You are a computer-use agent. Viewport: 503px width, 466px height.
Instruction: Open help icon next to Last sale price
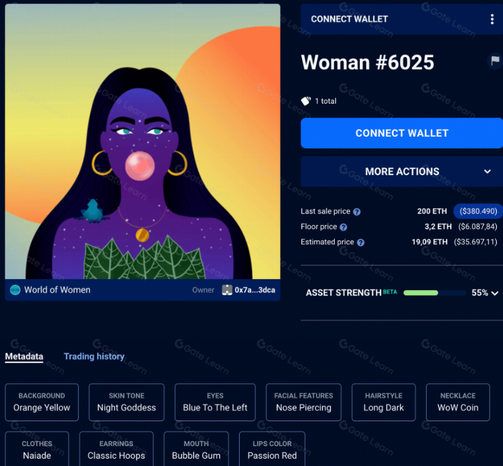(x=357, y=212)
